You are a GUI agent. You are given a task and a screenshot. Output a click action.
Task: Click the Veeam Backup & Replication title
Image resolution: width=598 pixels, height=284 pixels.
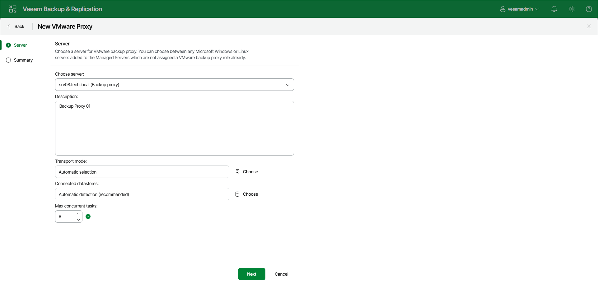tap(62, 9)
